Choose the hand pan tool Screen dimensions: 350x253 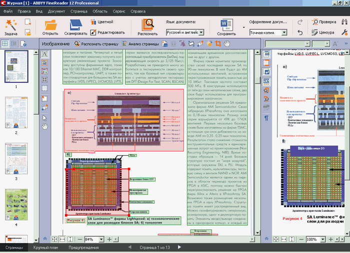pos(44,127)
